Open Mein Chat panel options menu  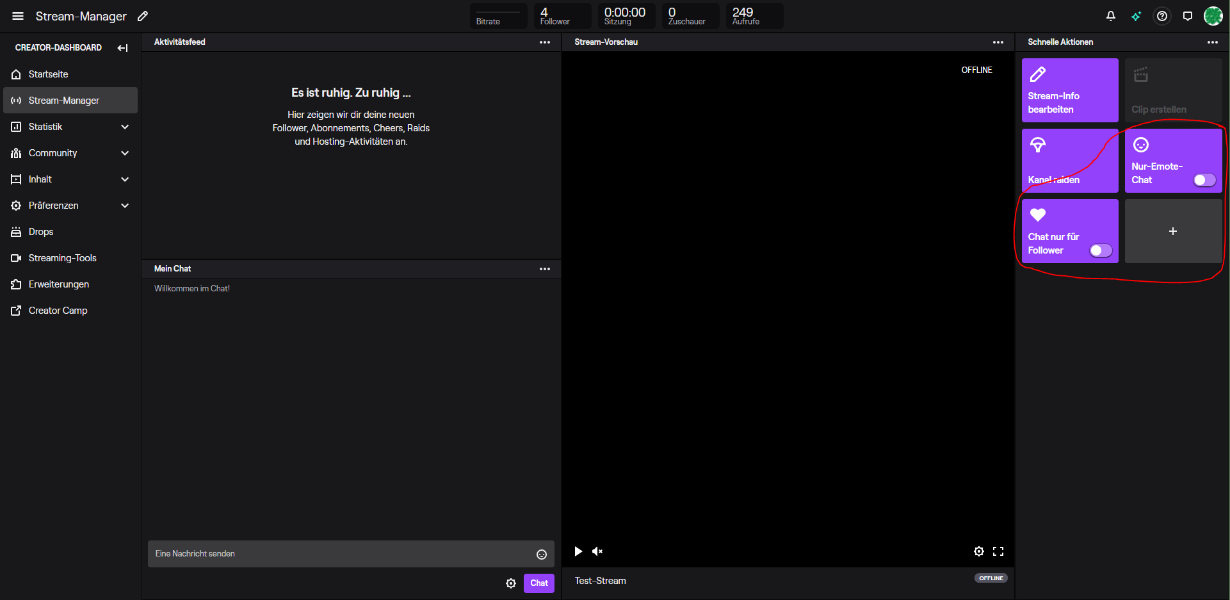[x=545, y=269]
